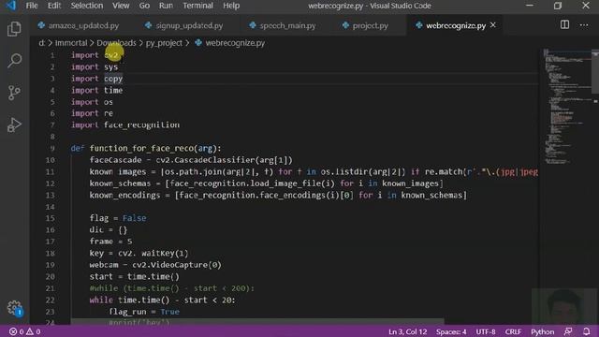Open the More Actions ellipsis menu
Viewport: 599px width, 337px height.
(584, 25)
